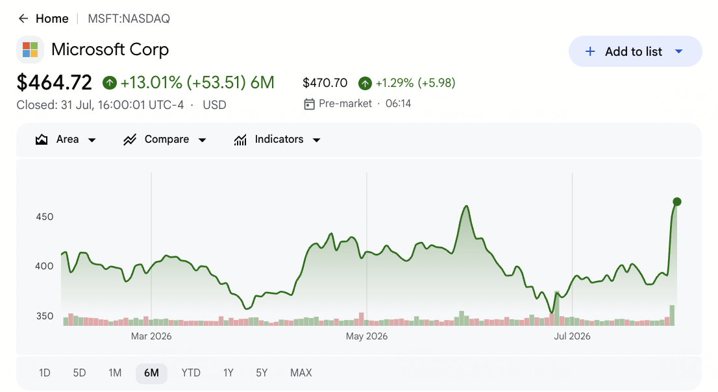The width and height of the screenshot is (718, 392).
Task: Open the Compare dropdown arrow
Action: (203, 140)
